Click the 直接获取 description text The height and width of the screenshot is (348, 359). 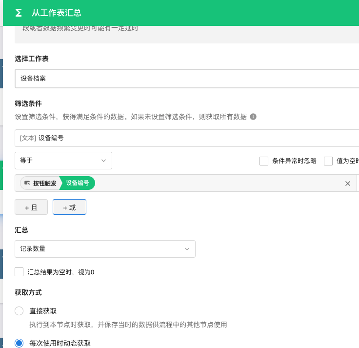click(x=128, y=325)
